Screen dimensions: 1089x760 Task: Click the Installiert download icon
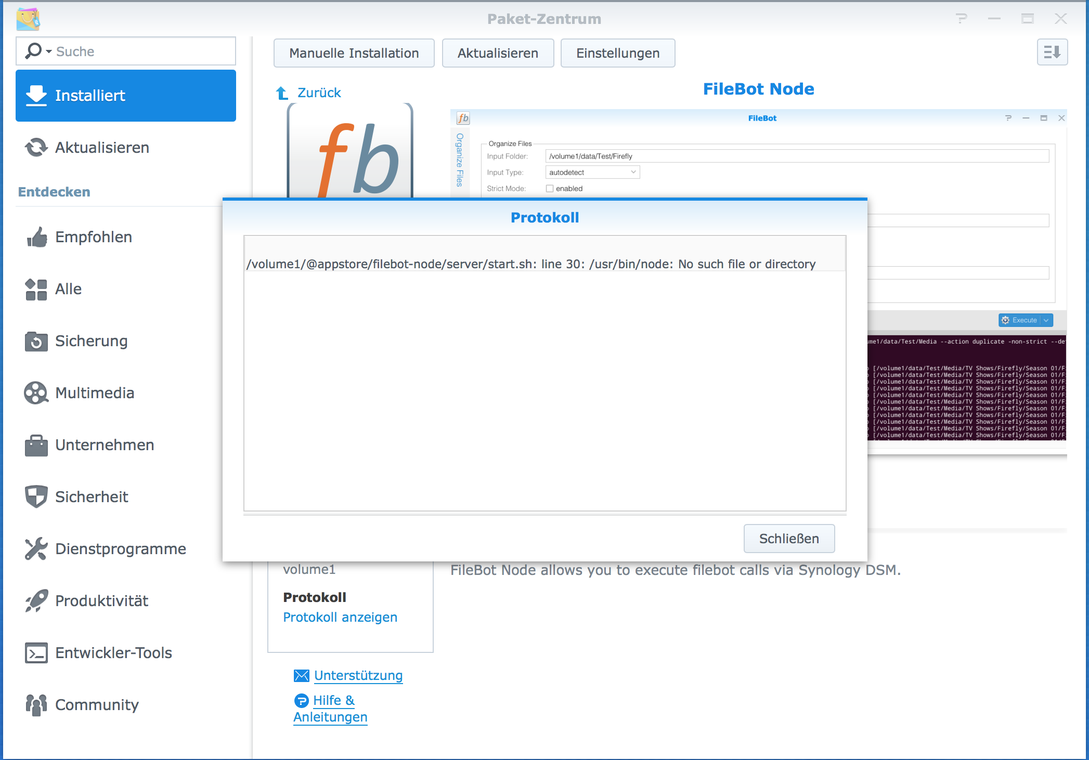tap(36, 96)
